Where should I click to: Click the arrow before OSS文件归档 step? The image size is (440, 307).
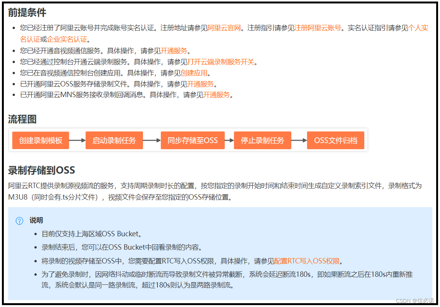pos(299,140)
